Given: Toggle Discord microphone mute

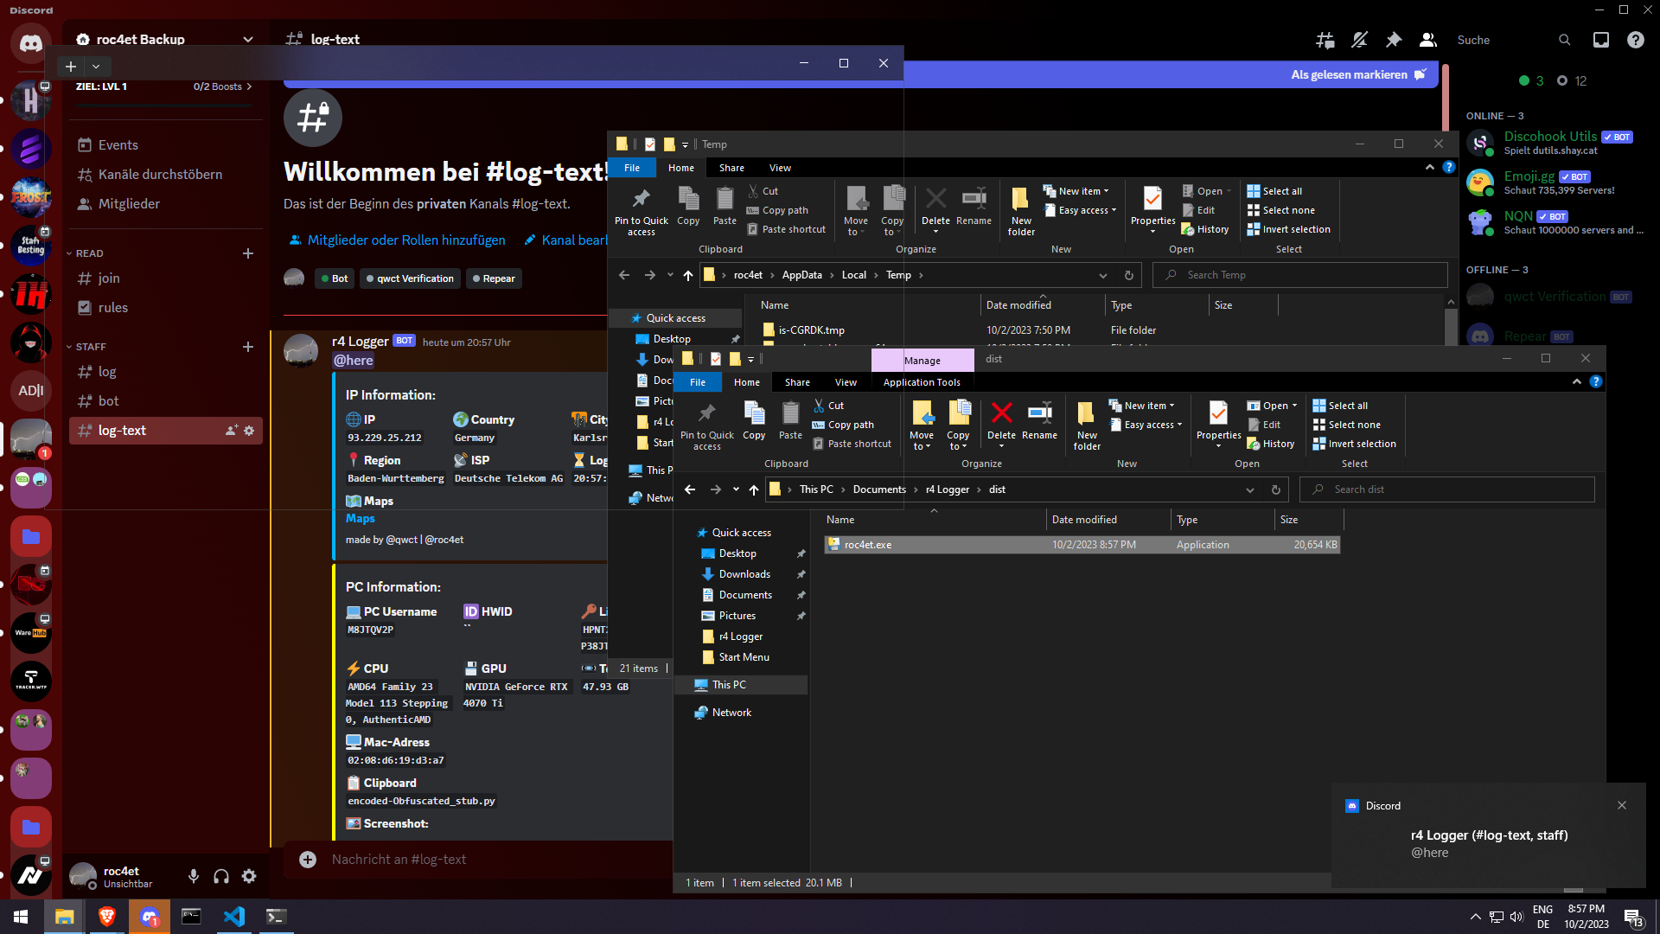Looking at the screenshot, I should point(194,877).
